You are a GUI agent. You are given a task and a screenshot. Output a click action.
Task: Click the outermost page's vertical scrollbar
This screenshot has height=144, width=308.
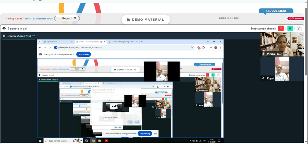[306, 41]
